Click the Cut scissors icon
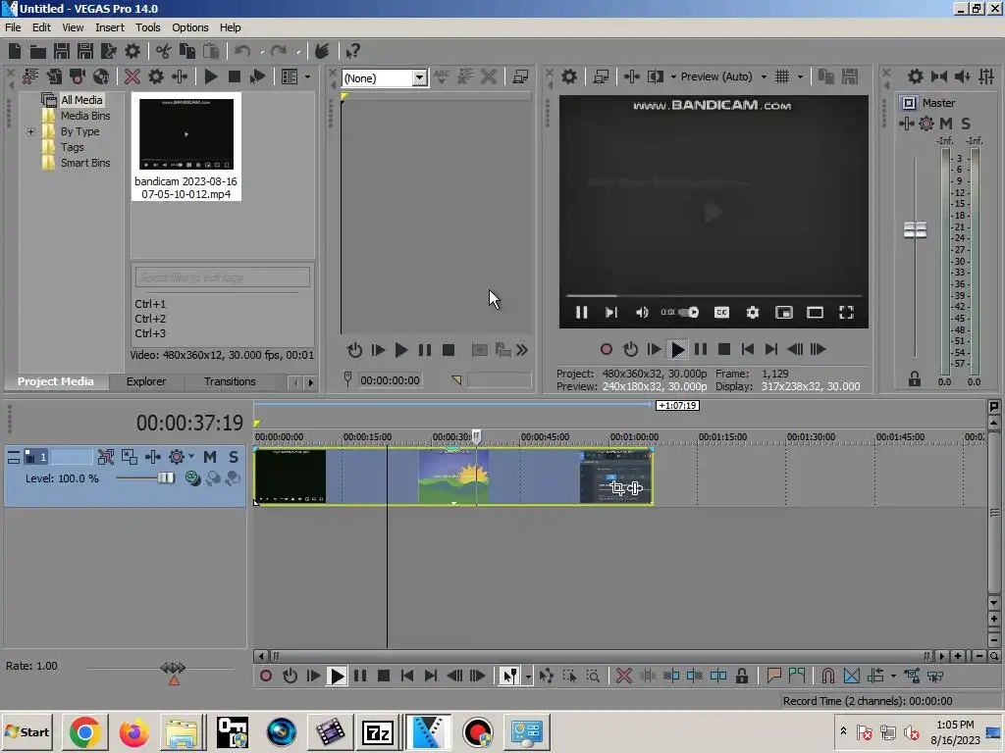This screenshot has width=1005, height=753. (x=164, y=51)
